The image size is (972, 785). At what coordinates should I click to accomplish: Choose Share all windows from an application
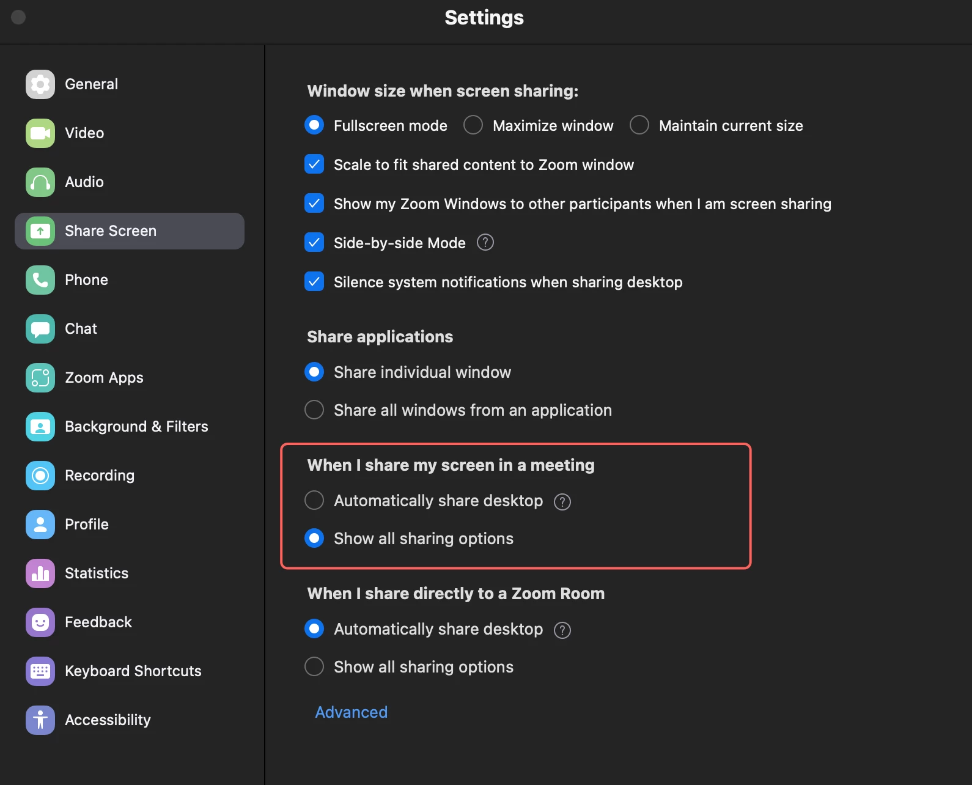[314, 410]
